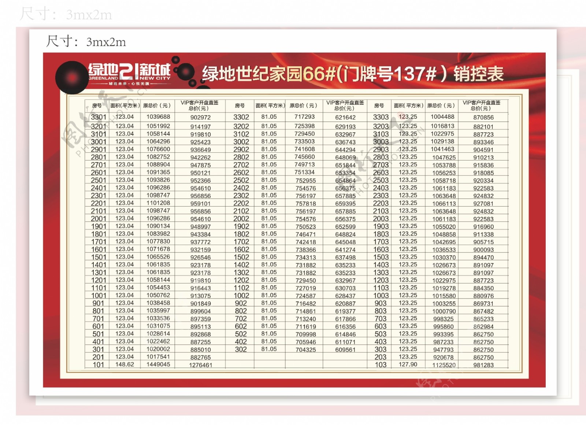This screenshot has height=425, width=586.
Task: Click VIP price 621642 for room 3302
Action: (345, 118)
